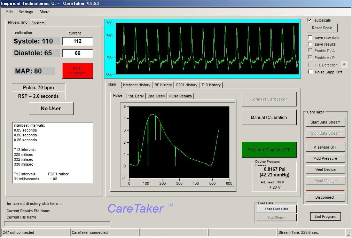This screenshot has height=238, width=352.
Task: Check the save results option
Action: (310, 44)
